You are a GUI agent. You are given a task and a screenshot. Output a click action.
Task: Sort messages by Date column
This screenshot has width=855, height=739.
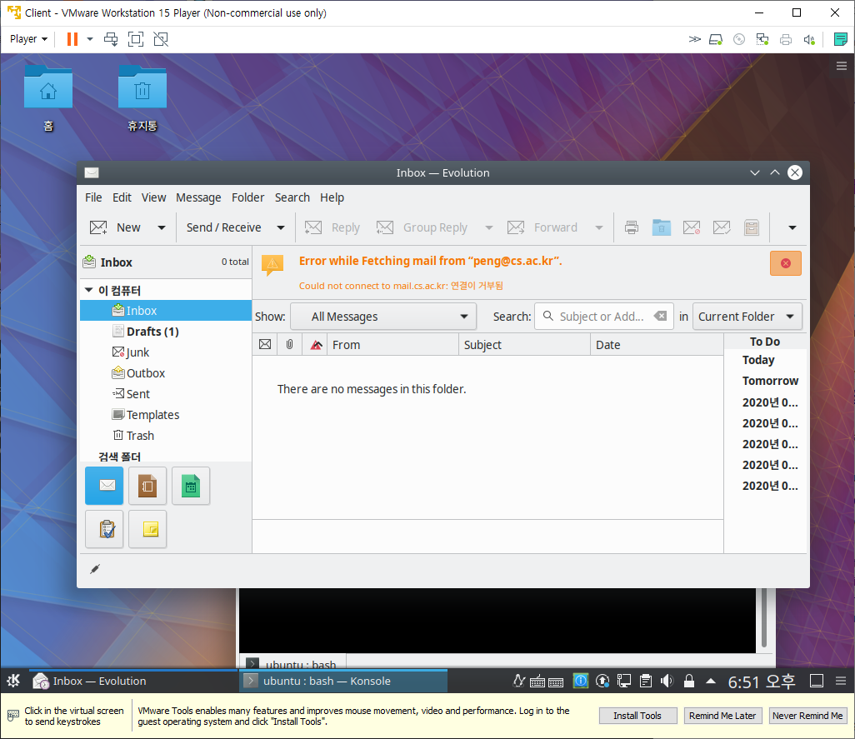click(x=657, y=344)
